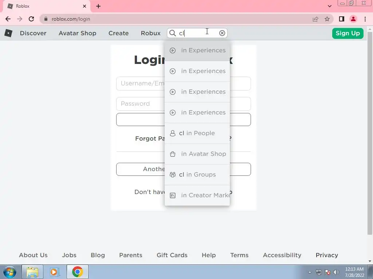373x279 pixels.
Task: Select 'cl in Groups' suggestion
Action: click(197, 175)
